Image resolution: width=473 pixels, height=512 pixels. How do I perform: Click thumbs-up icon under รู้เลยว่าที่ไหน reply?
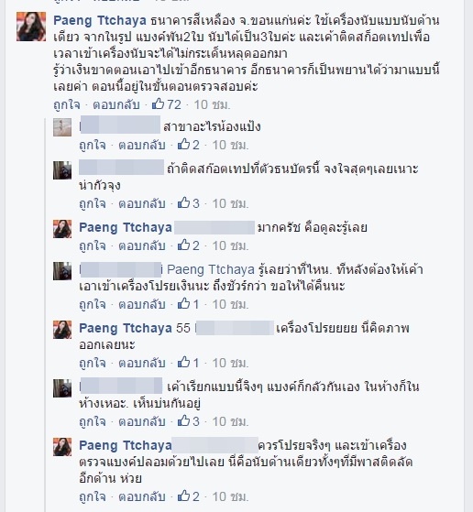[x=183, y=304]
